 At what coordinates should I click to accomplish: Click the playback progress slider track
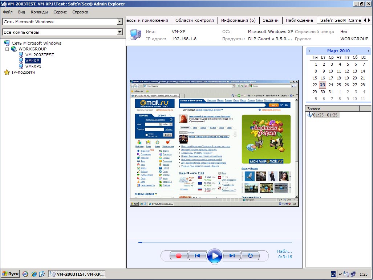pos(215,243)
